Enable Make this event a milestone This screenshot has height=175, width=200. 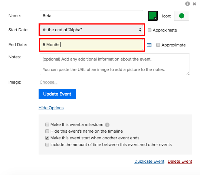point(47,124)
